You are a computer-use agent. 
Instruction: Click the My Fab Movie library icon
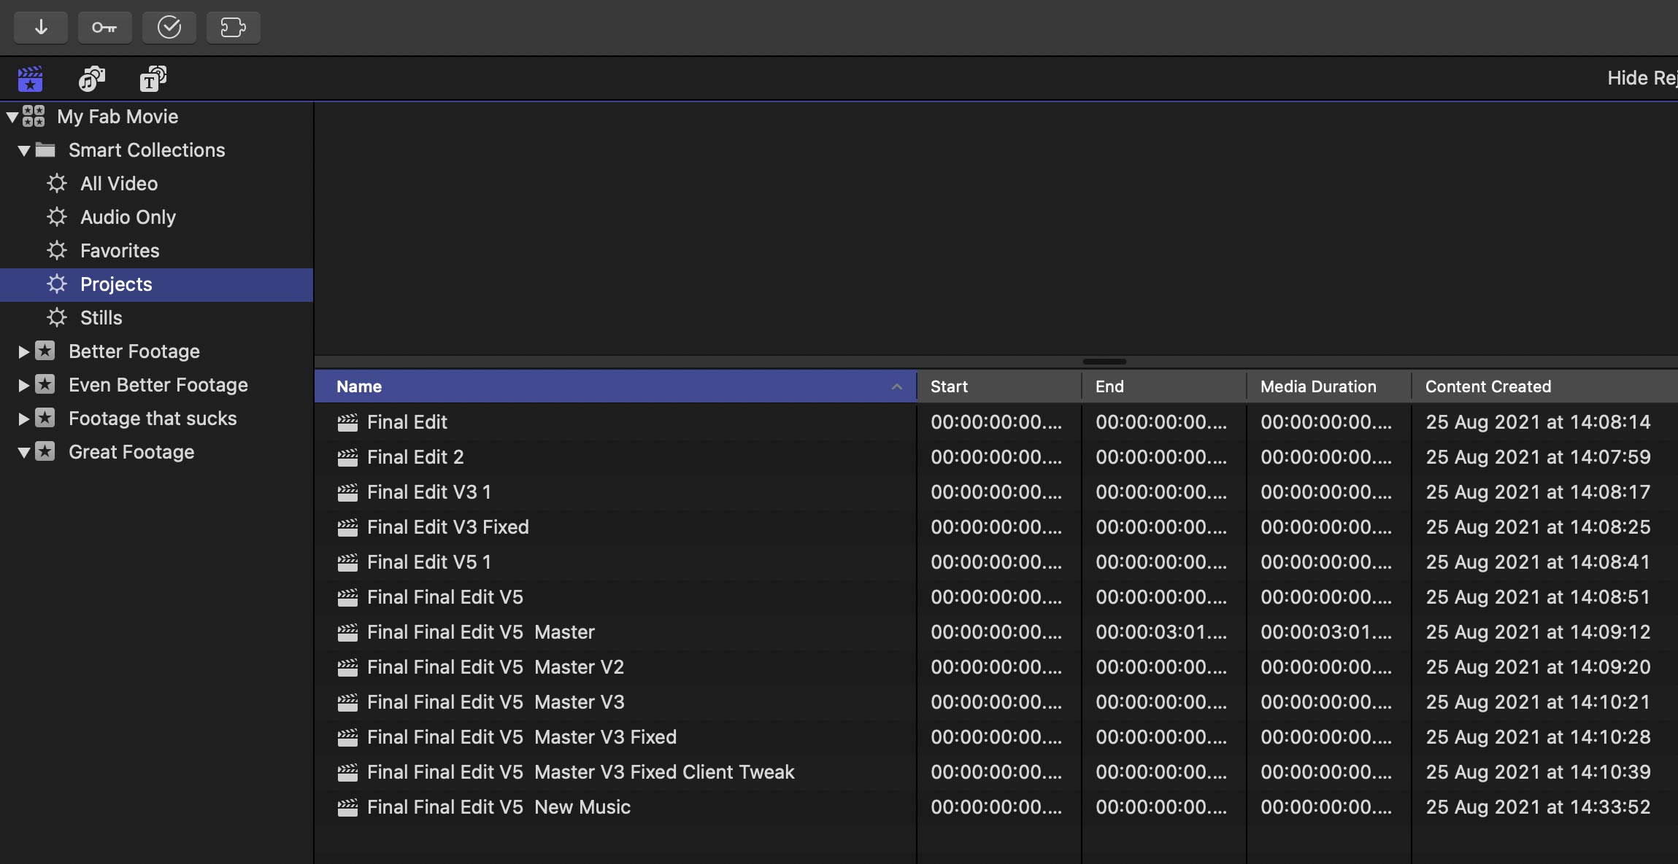click(x=34, y=116)
